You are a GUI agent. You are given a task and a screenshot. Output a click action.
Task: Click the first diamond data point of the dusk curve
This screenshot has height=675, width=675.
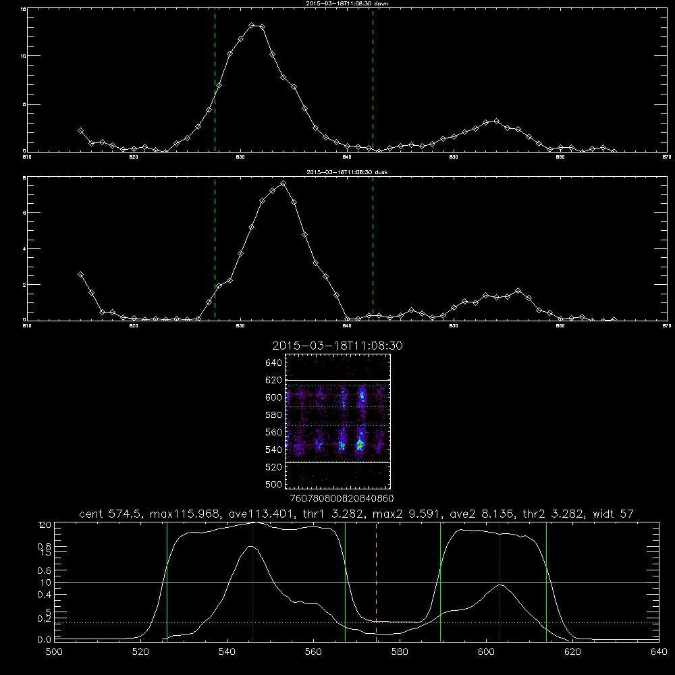tap(80, 274)
